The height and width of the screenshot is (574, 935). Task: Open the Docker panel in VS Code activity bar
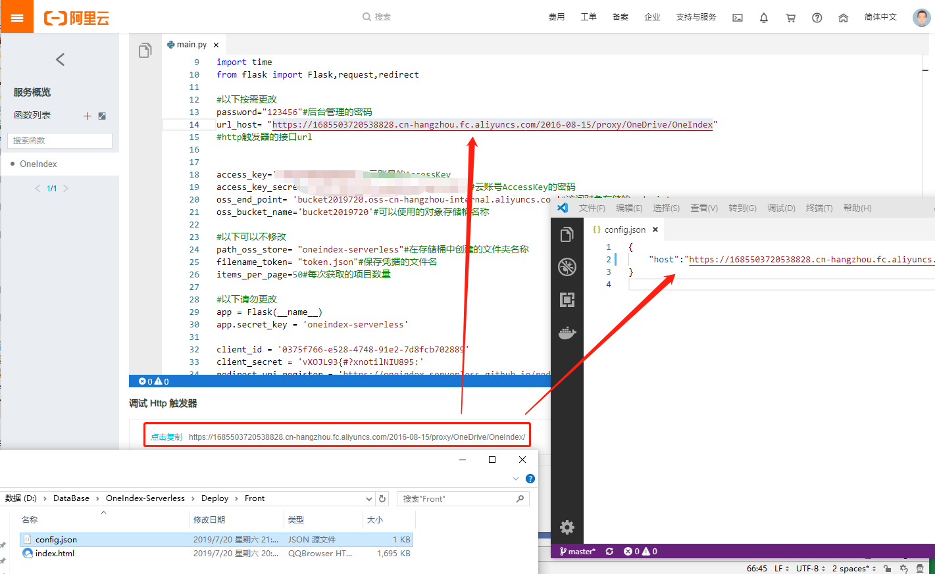567,332
